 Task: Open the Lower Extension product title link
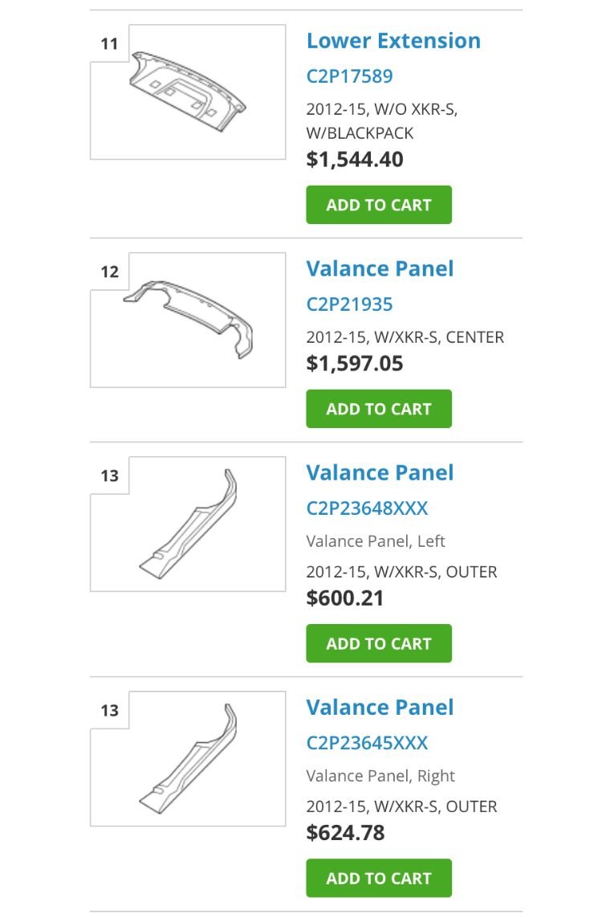point(393,41)
